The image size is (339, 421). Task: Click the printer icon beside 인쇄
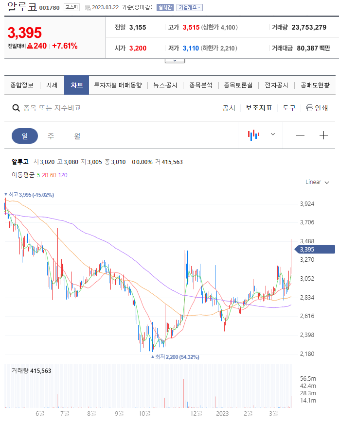(x=310, y=108)
